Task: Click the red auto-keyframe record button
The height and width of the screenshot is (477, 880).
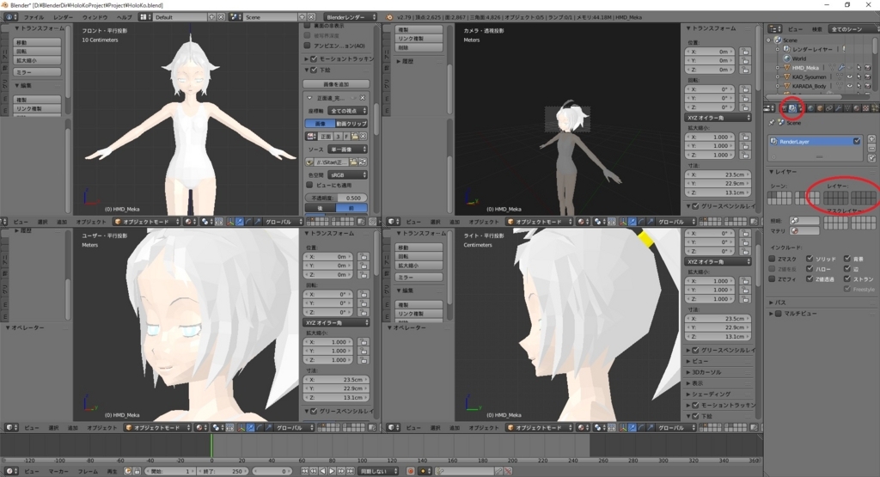Action: pyautogui.click(x=410, y=471)
